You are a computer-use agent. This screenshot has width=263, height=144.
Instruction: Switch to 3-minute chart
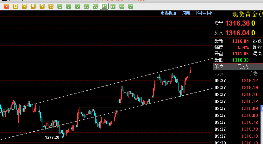click(x=69, y=6)
